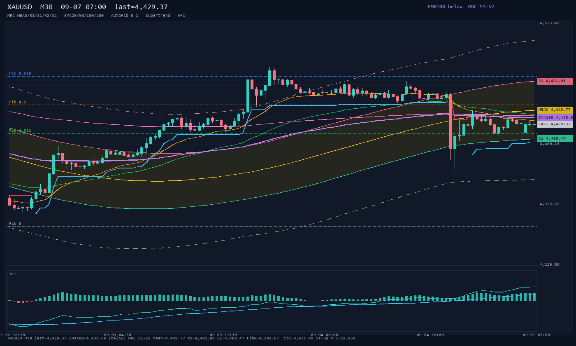Select the Fib 0.618 level label
Viewport: 576px width, 346px height.
[x=20, y=73]
